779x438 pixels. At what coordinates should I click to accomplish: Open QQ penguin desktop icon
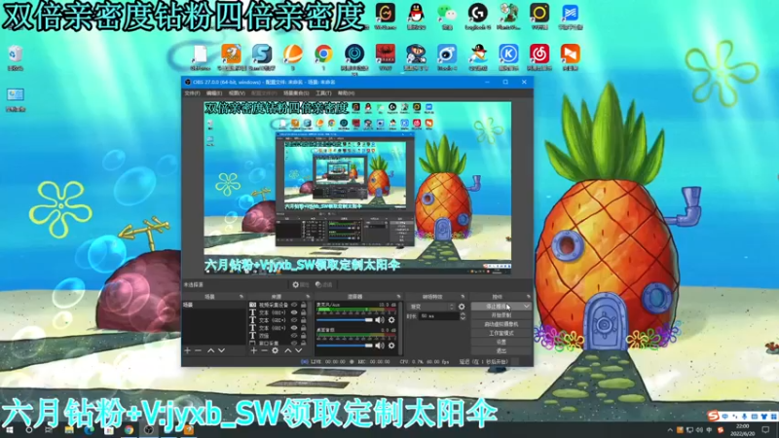417,16
